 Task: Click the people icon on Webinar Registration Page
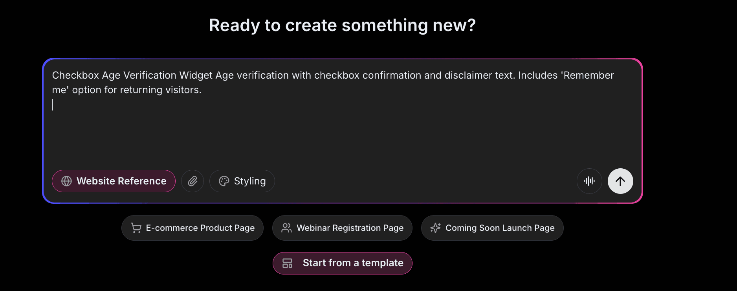point(286,228)
